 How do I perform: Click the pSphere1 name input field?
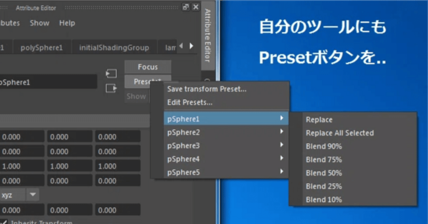[x=48, y=81]
